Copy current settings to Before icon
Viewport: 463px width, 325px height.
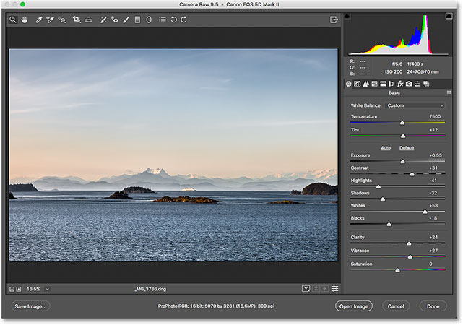click(325, 289)
